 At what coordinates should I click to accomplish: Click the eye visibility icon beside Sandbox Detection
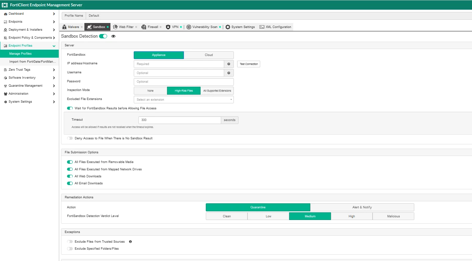[x=113, y=36]
